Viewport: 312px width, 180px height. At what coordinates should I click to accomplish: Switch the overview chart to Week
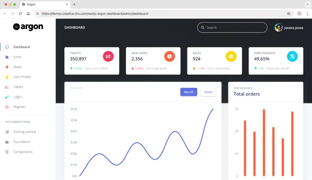pos(208,92)
